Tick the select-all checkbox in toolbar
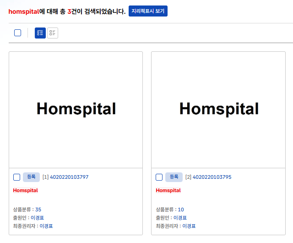 click(17, 33)
